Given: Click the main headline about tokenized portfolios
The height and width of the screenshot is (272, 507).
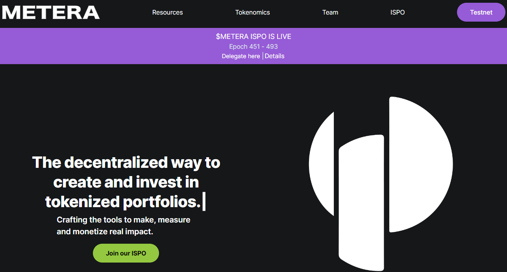Looking at the screenshot, I should coord(126,182).
